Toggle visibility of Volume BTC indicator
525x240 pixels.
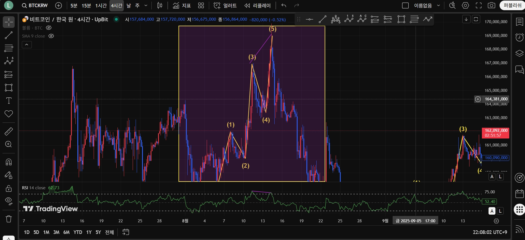pyautogui.click(x=49, y=28)
